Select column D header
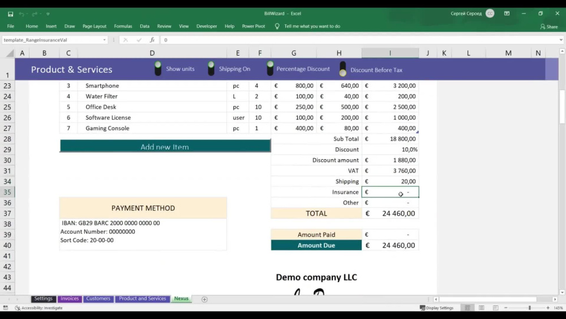The height and width of the screenshot is (319, 566). [152, 53]
